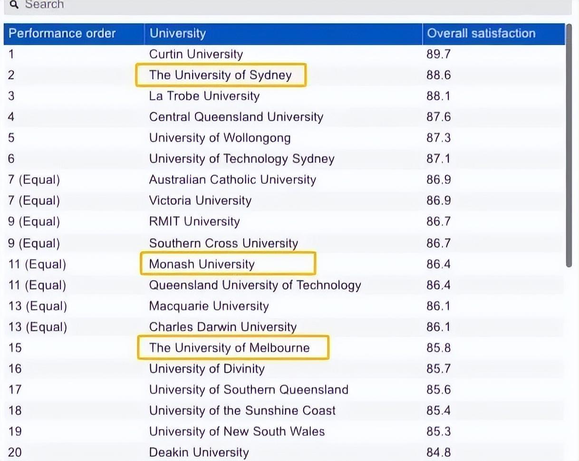Screen dimensions: 579x461
Task: Choose University of Wollongong
Action: point(220,138)
